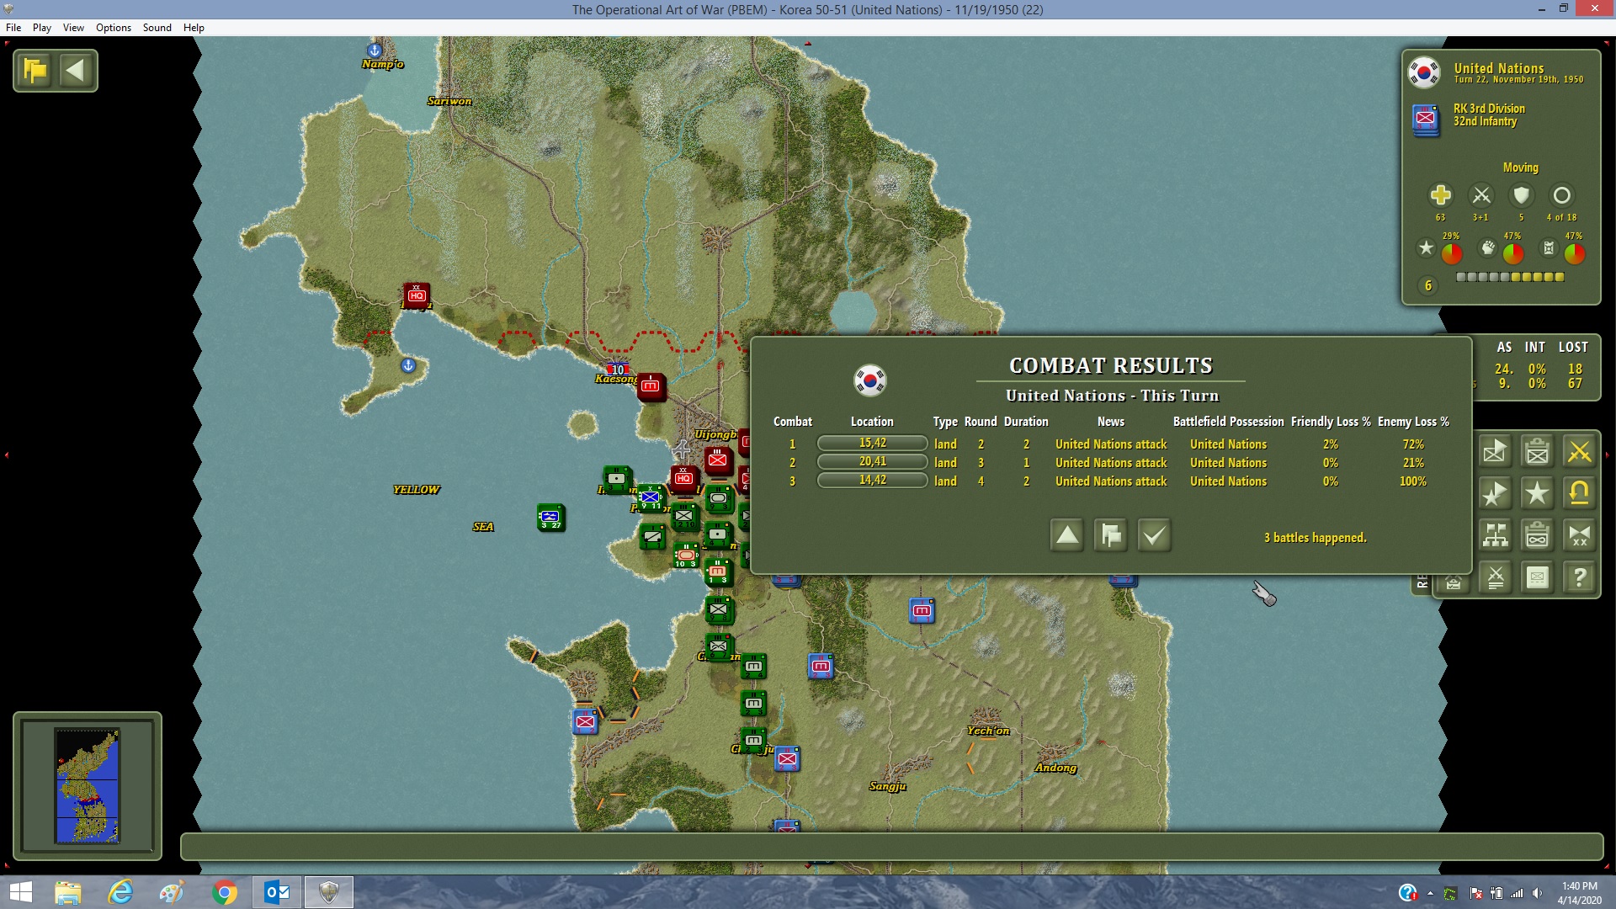This screenshot has width=1616, height=909.
Task: Click the unit-with-arrow next unit button
Action: pyautogui.click(x=1495, y=452)
